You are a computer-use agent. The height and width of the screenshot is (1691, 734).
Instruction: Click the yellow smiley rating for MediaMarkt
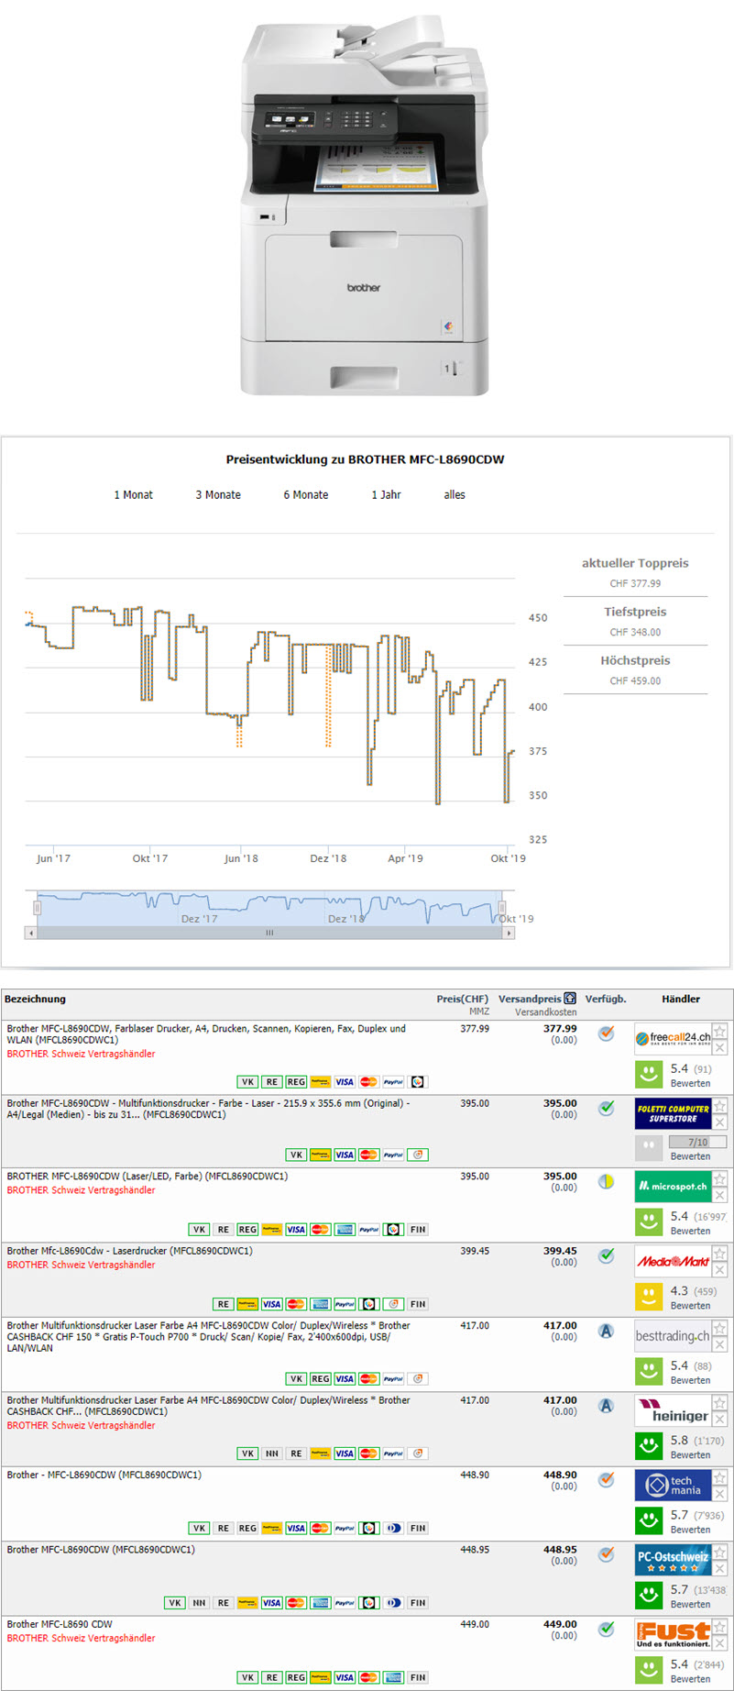click(x=649, y=1295)
